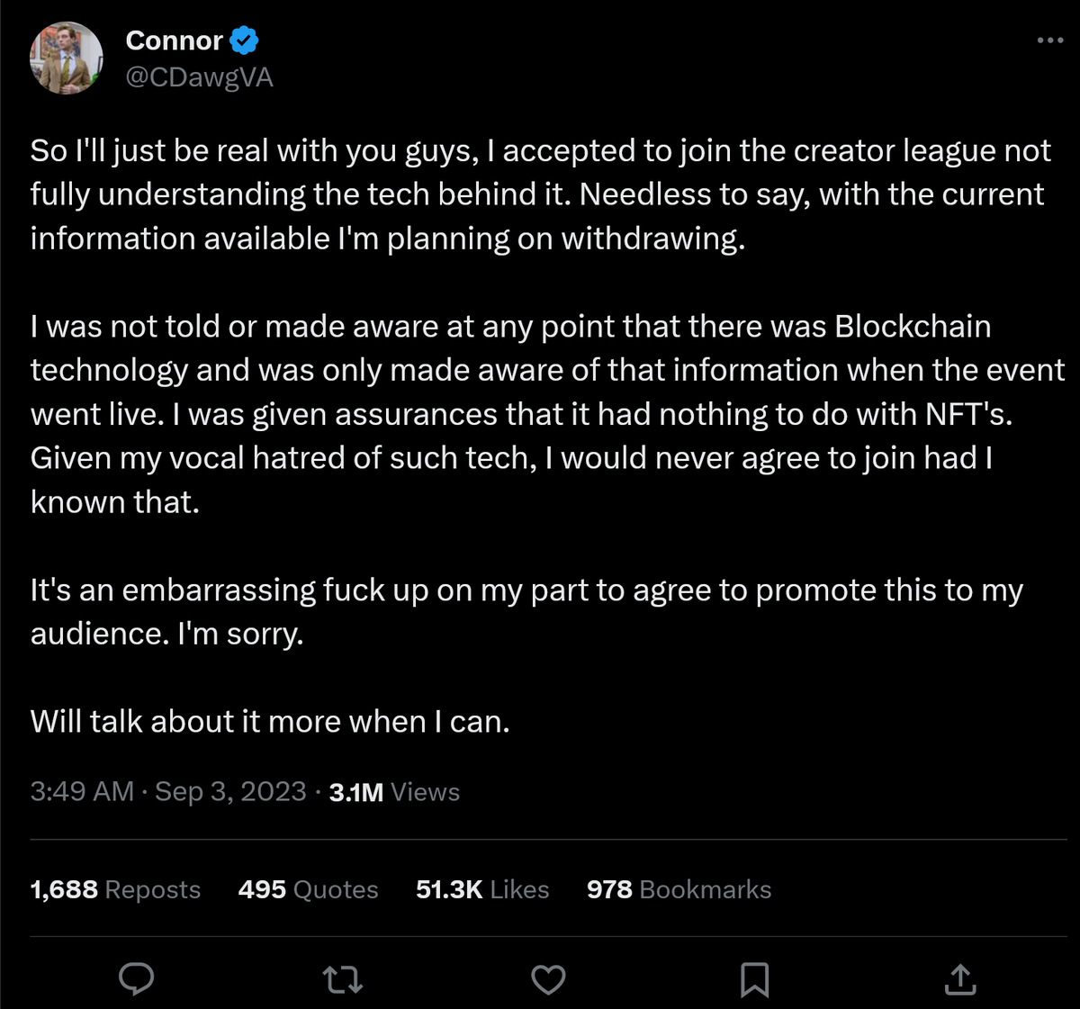The height and width of the screenshot is (1009, 1080).
Task: Share the tweet via share icon
Action: (960, 978)
